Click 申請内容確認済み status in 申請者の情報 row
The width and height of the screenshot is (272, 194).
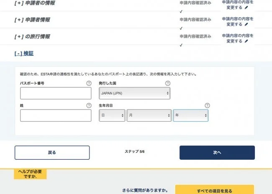click(x=195, y=3)
